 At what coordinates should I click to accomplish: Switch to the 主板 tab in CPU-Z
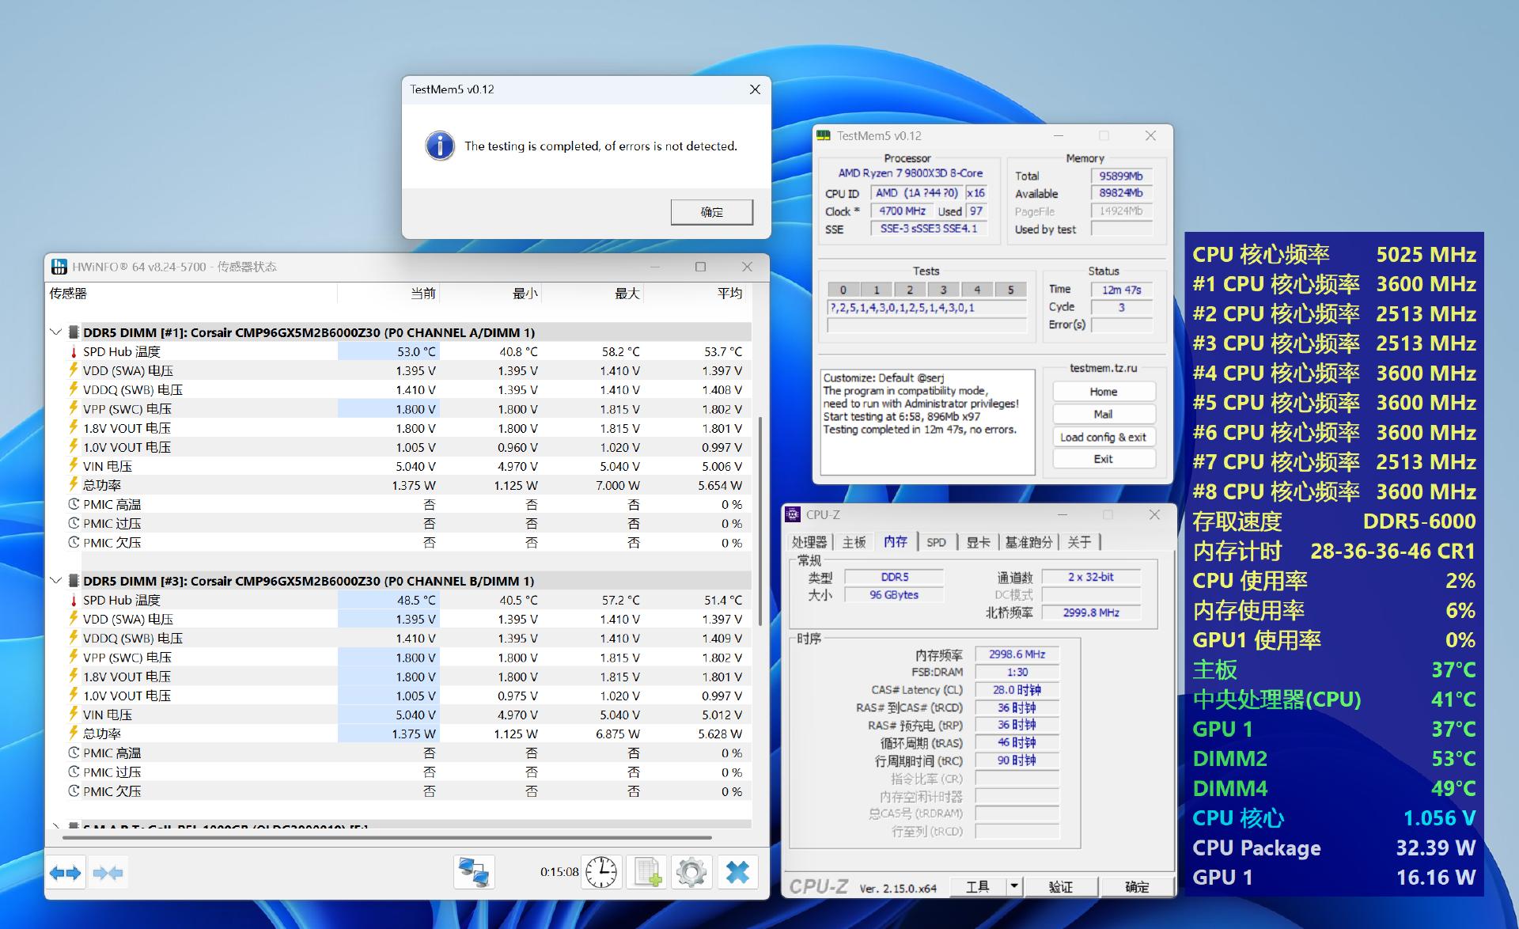tap(854, 542)
